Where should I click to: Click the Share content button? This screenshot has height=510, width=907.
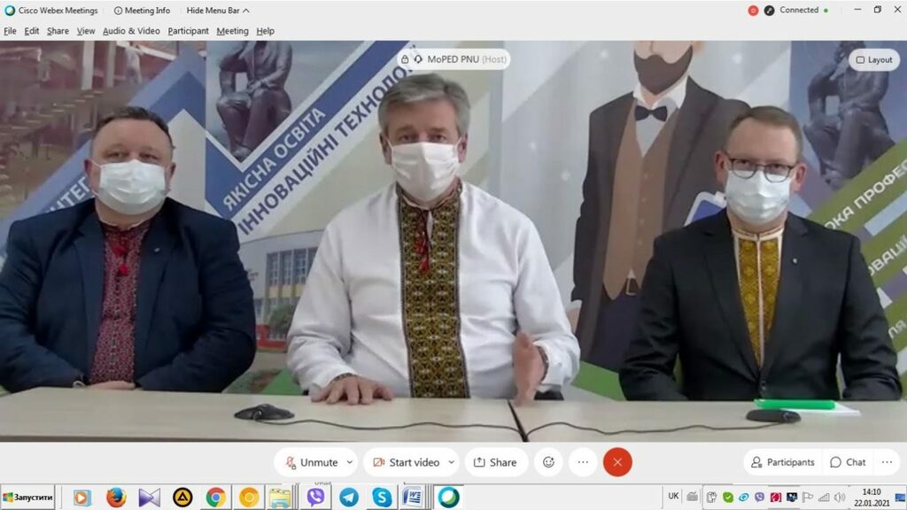495,462
